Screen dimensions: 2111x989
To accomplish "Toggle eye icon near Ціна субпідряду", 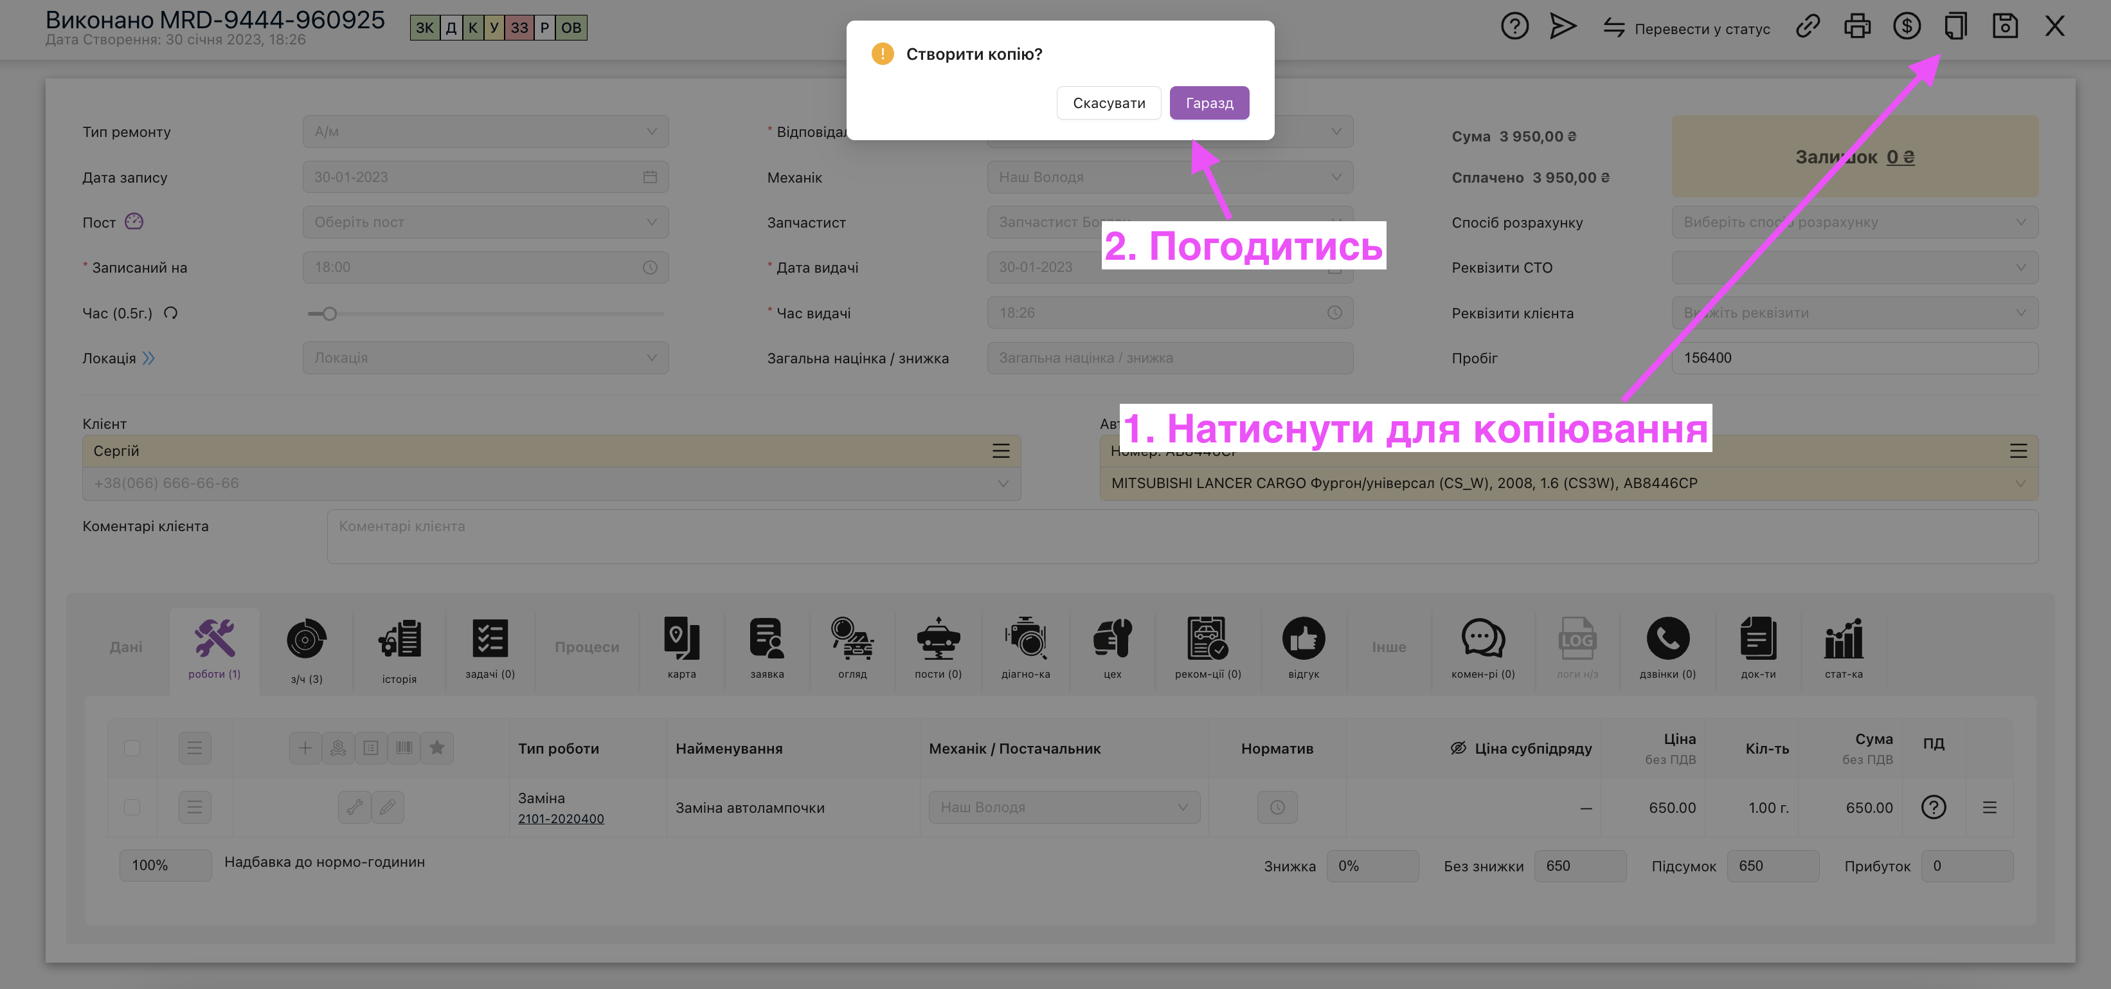I will tap(1458, 748).
